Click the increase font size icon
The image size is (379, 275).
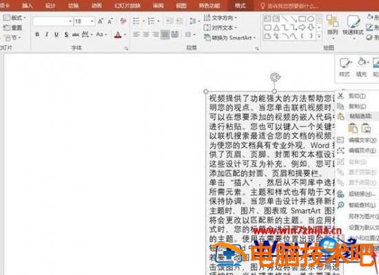(101, 21)
